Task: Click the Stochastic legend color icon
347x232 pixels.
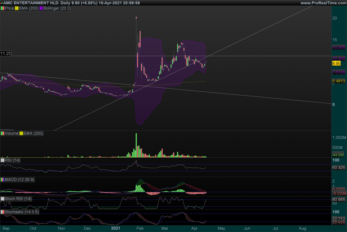Action: 2,212
